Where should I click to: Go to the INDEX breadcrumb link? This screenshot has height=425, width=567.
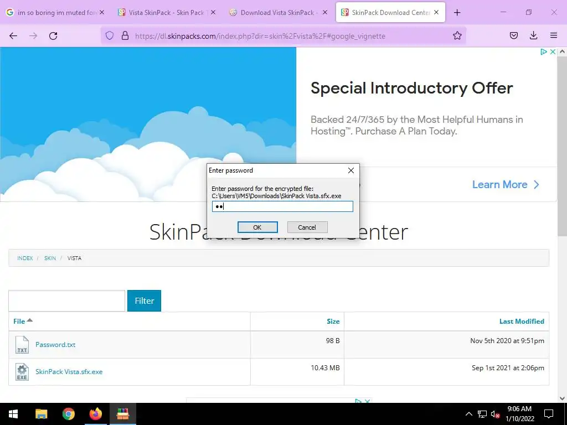click(25, 258)
